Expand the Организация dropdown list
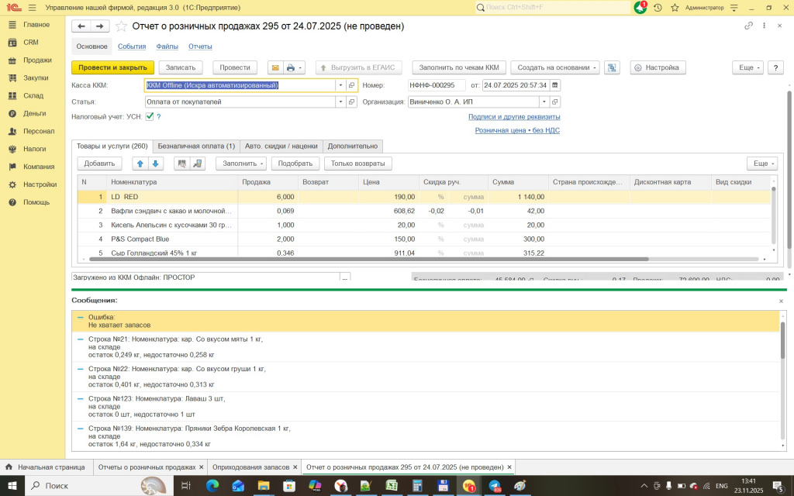 (x=544, y=102)
